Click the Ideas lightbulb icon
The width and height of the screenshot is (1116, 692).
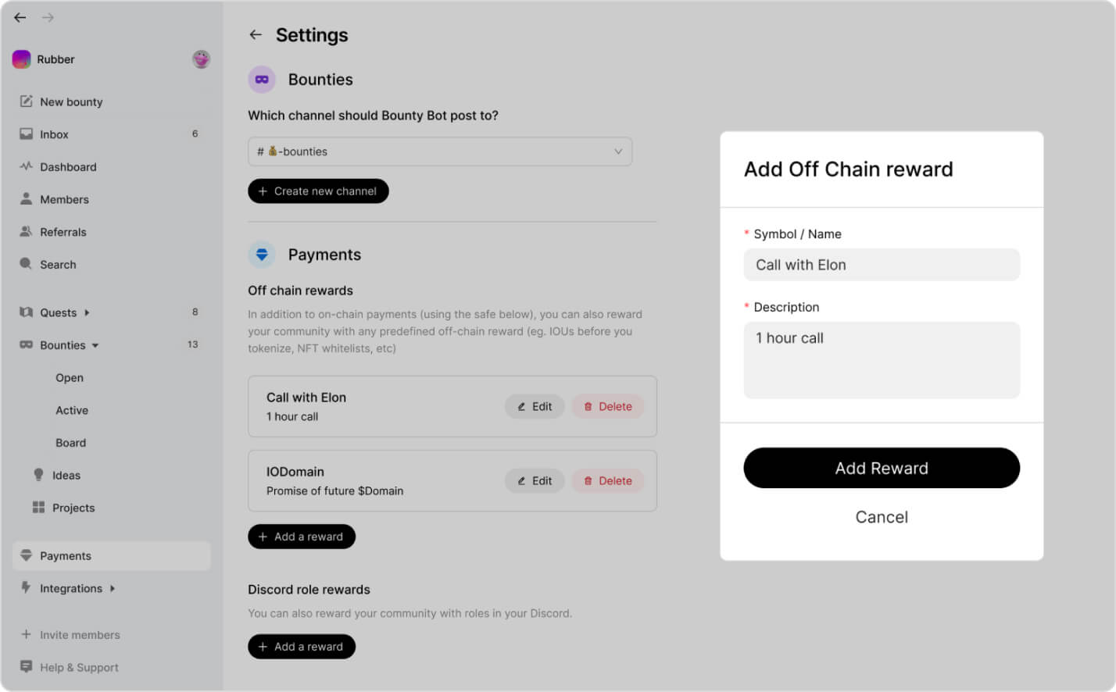coord(38,475)
